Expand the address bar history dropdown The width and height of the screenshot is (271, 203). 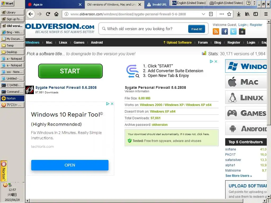[204, 14]
